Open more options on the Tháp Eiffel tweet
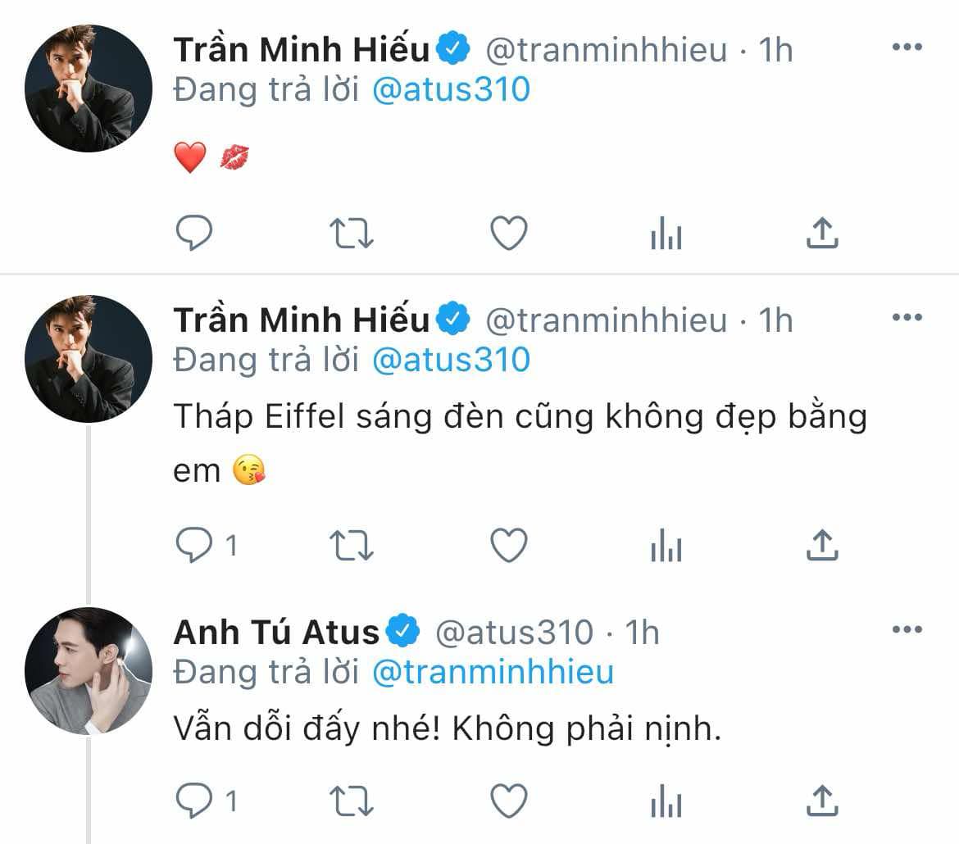 (x=907, y=317)
